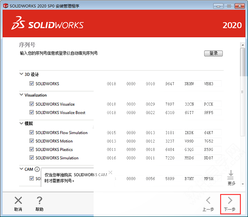Click SOLIDWORKS Flow Simulation label

tap(61, 133)
